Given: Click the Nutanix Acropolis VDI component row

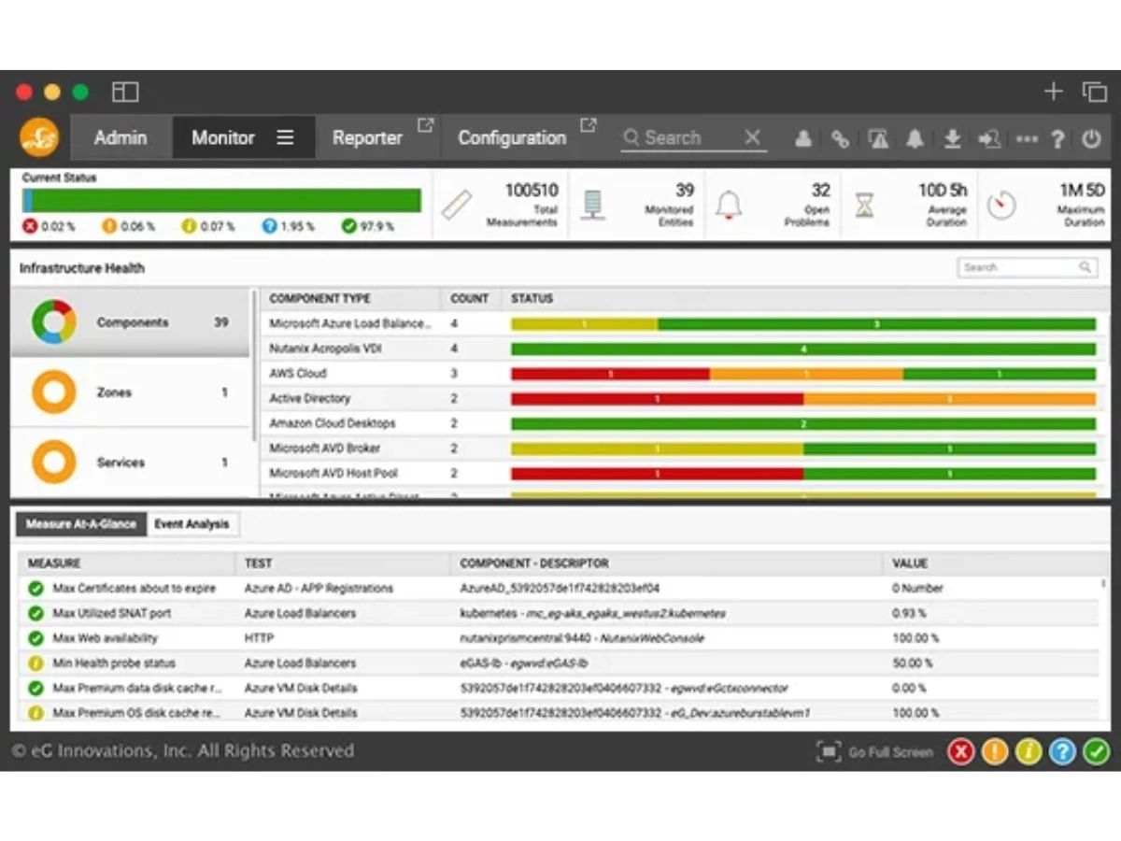Looking at the screenshot, I should 682,349.
